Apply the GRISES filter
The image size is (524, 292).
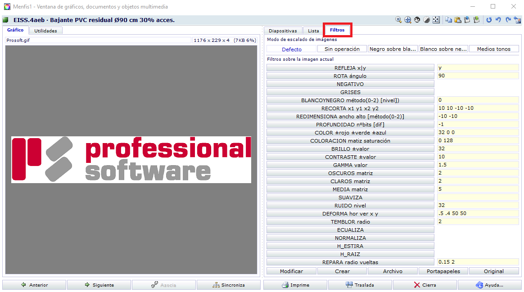point(350,92)
